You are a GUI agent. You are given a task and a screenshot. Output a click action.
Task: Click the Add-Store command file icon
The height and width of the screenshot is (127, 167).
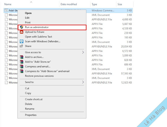click(6, 10)
